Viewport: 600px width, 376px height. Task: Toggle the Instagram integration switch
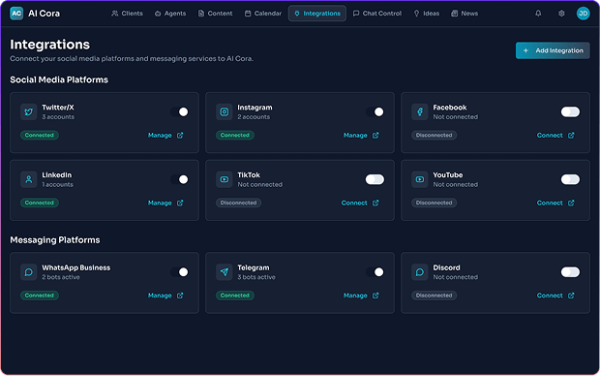pos(375,111)
